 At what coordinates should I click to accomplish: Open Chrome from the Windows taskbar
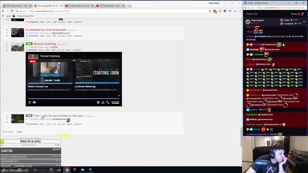(x=67, y=170)
